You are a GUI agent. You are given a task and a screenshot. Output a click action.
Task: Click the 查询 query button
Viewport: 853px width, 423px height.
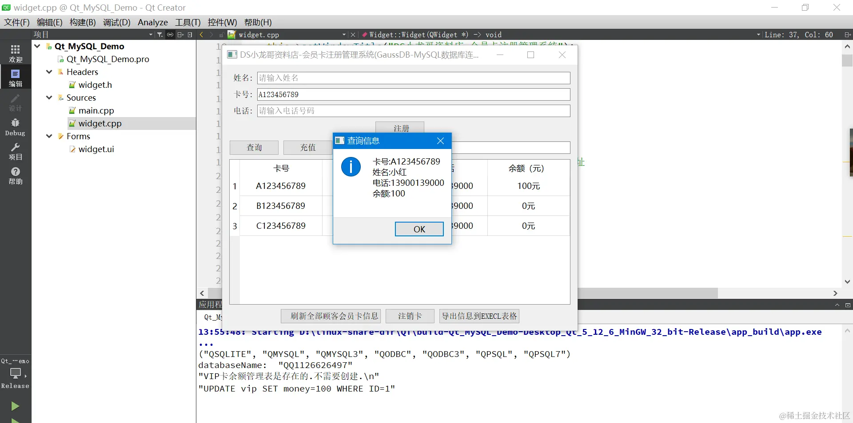pos(254,148)
